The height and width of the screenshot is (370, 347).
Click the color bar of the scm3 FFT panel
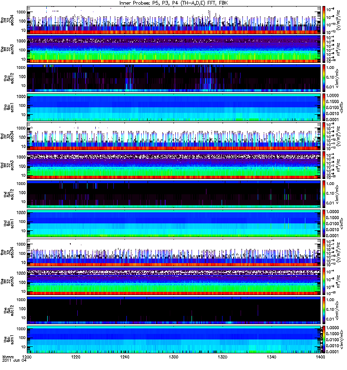point(324,282)
